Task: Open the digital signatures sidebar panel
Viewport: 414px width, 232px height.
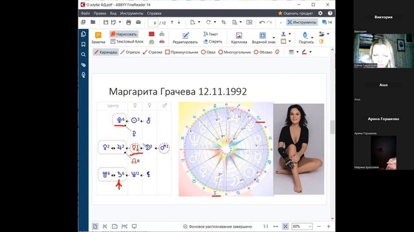Action: (x=83, y=75)
